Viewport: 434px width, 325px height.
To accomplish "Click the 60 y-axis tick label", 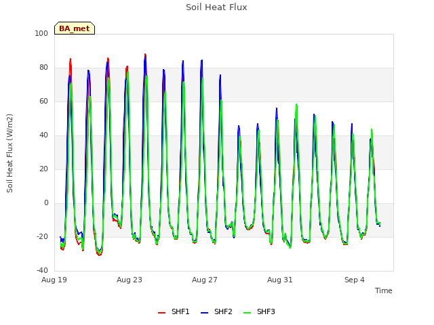I will pyautogui.click(x=43, y=101).
